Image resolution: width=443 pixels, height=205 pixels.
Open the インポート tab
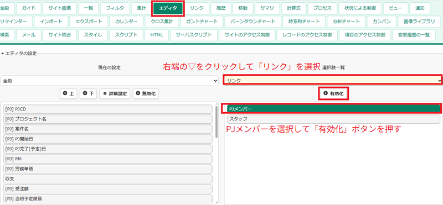click(51, 22)
